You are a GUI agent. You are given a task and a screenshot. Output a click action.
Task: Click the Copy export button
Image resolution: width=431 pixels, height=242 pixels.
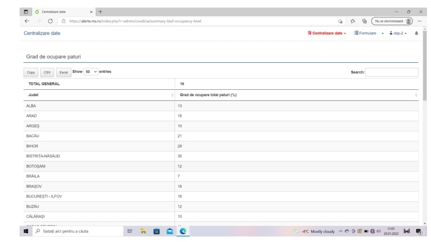pyautogui.click(x=31, y=73)
